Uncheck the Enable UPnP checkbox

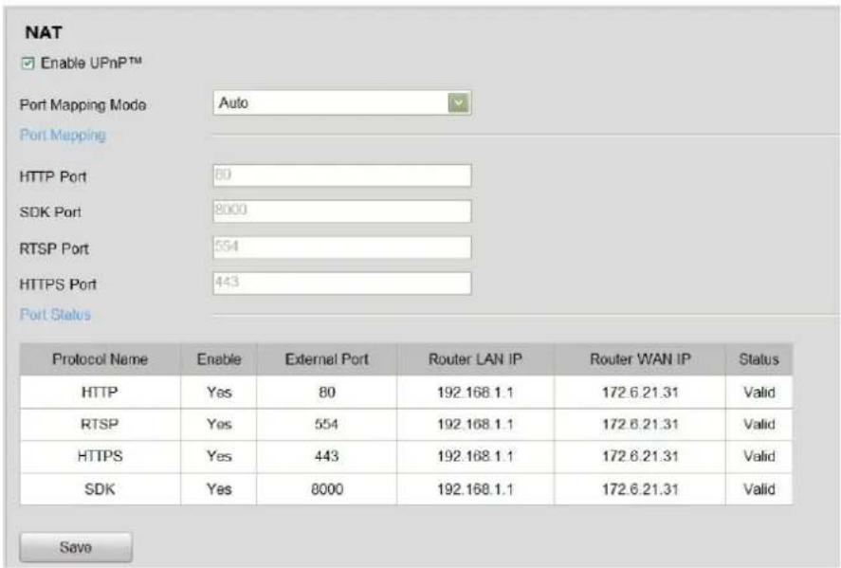(27, 64)
